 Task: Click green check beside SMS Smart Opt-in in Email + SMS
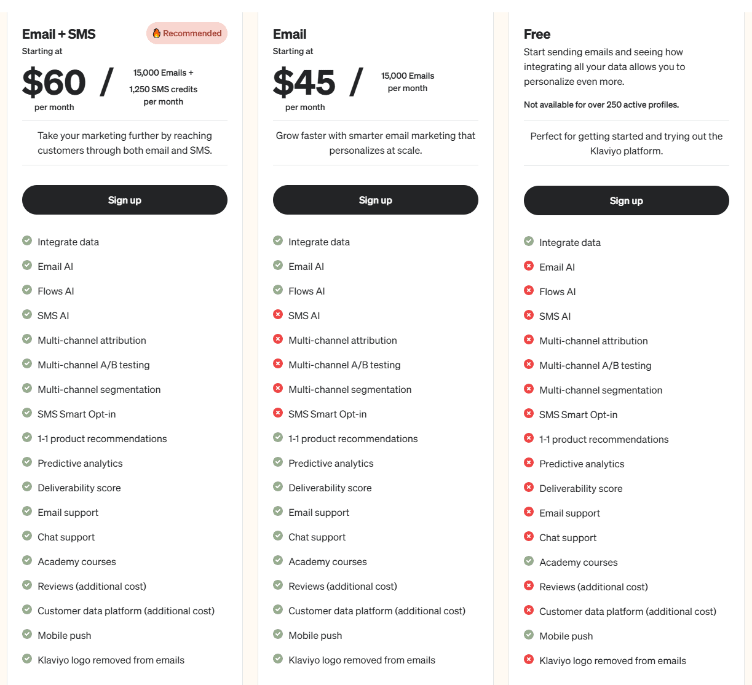(27, 413)
